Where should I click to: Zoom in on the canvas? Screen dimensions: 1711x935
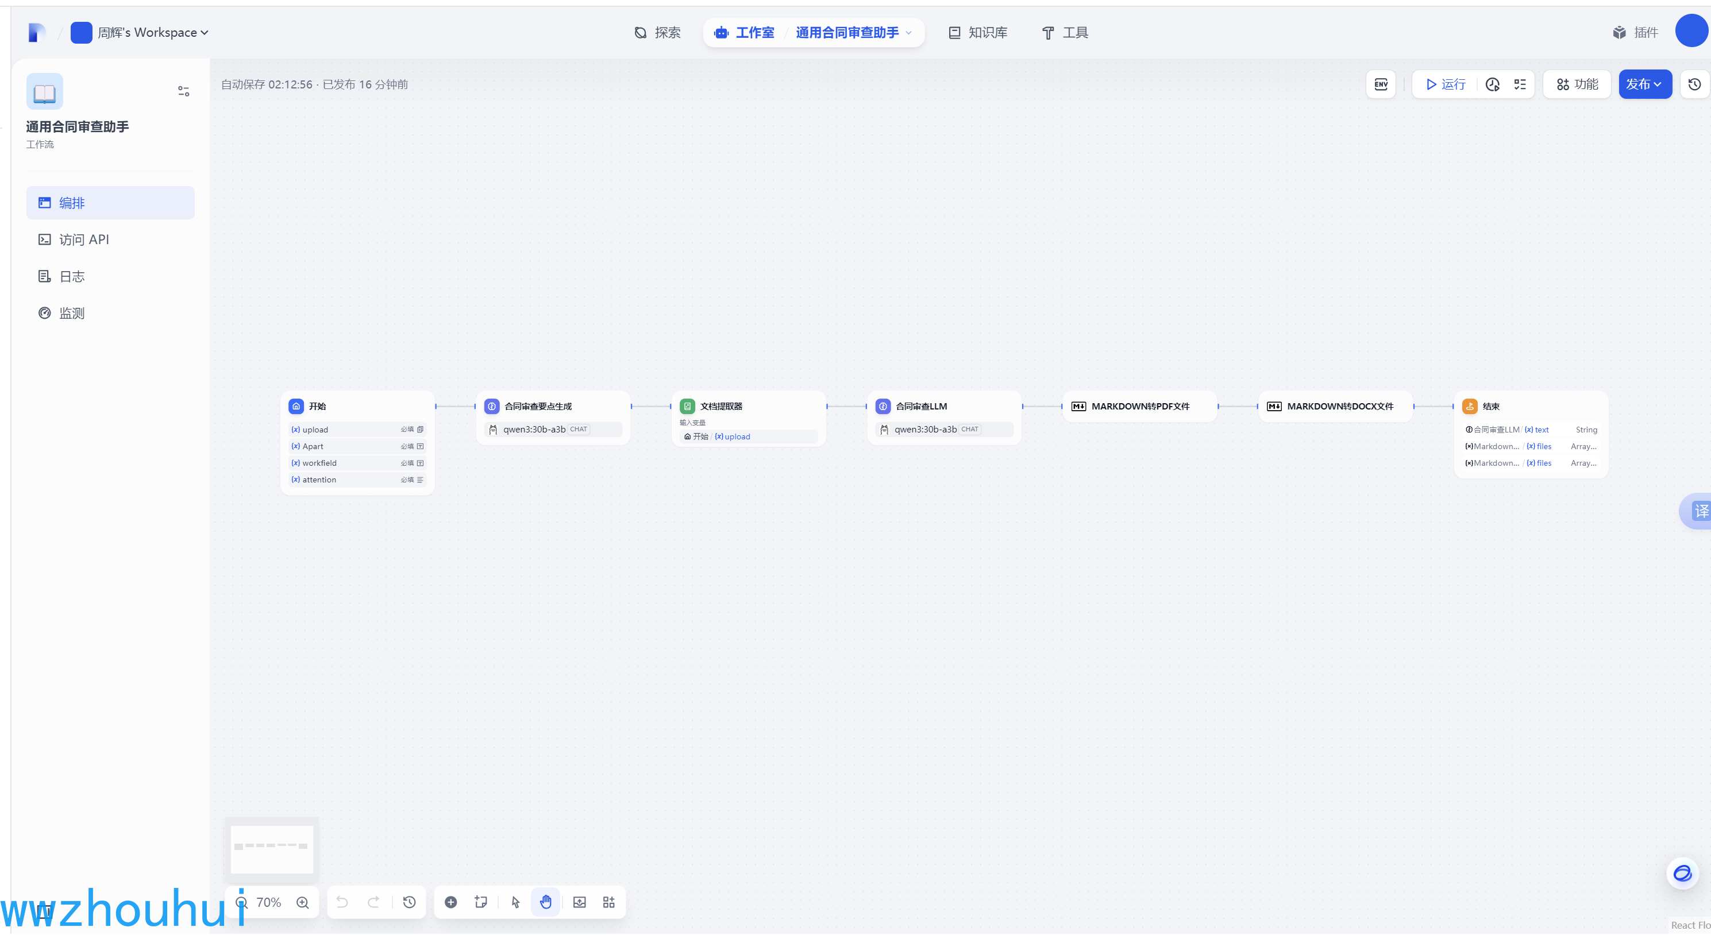tap(303, 902)
